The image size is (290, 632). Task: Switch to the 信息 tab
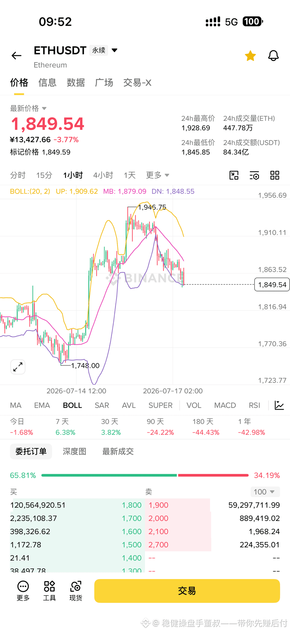tap(47, 83)
